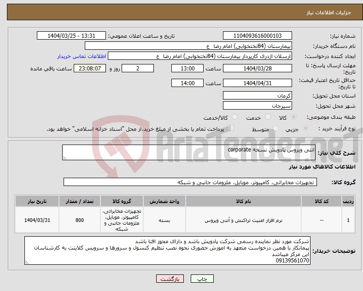Click the phone number 09139561070
Screen dimensions: 363x291
[293, 261]
